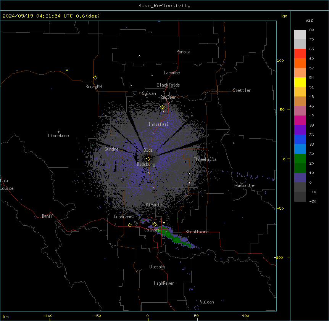Click the Sylvan label on the map

click(149, 93)
